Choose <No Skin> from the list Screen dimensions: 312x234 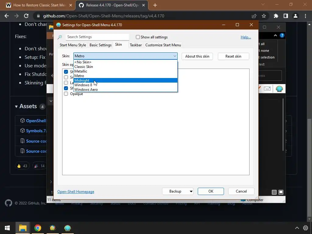(125, 62)
